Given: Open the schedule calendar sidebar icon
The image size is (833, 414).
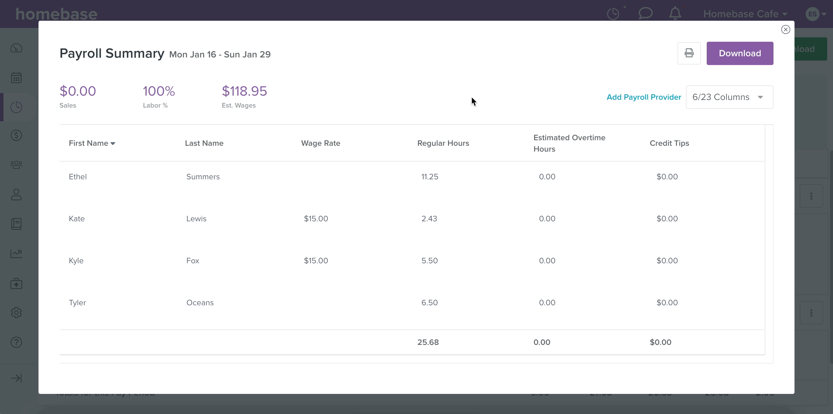Looking at the screenshot, I should coord(16,78).
